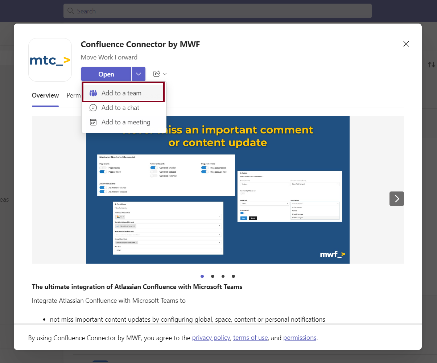437x363 pixels.
Task: Click the mtc_ app logo
Action: tap(50, 59)
